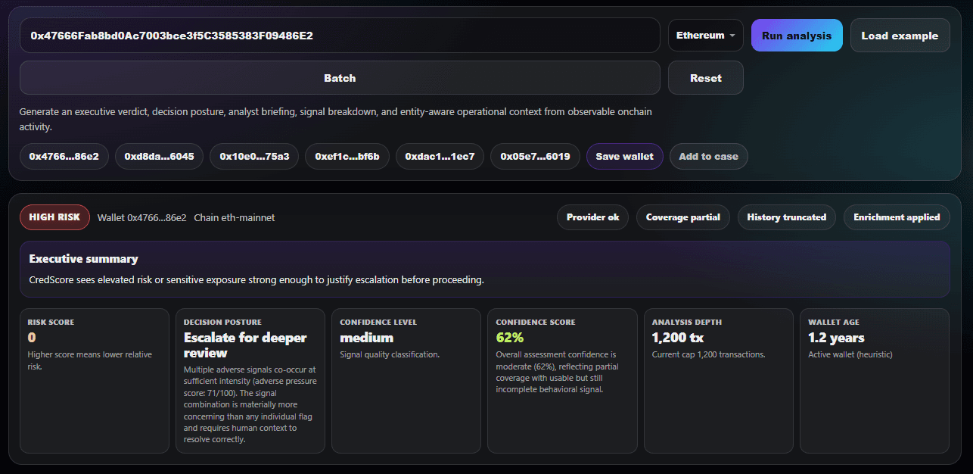Click the DECISION POSTURE card label
973x474 pixels.
pyautogui.click(x=222, y=322)
